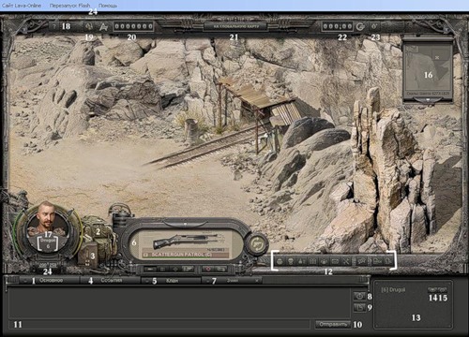Click the question mark help button
This screenshot has width=469, height=337.
point(54,26)
